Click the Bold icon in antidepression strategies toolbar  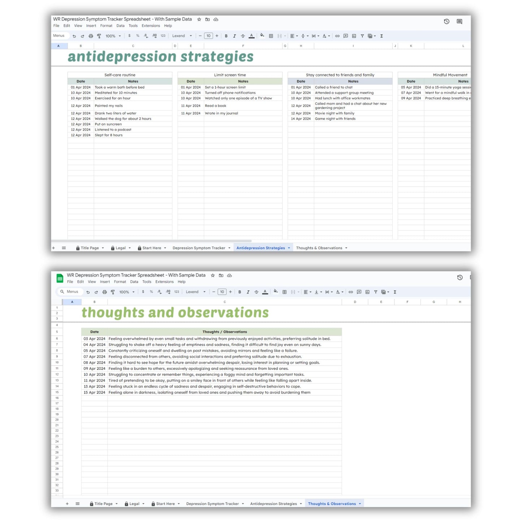coord(226,36)
